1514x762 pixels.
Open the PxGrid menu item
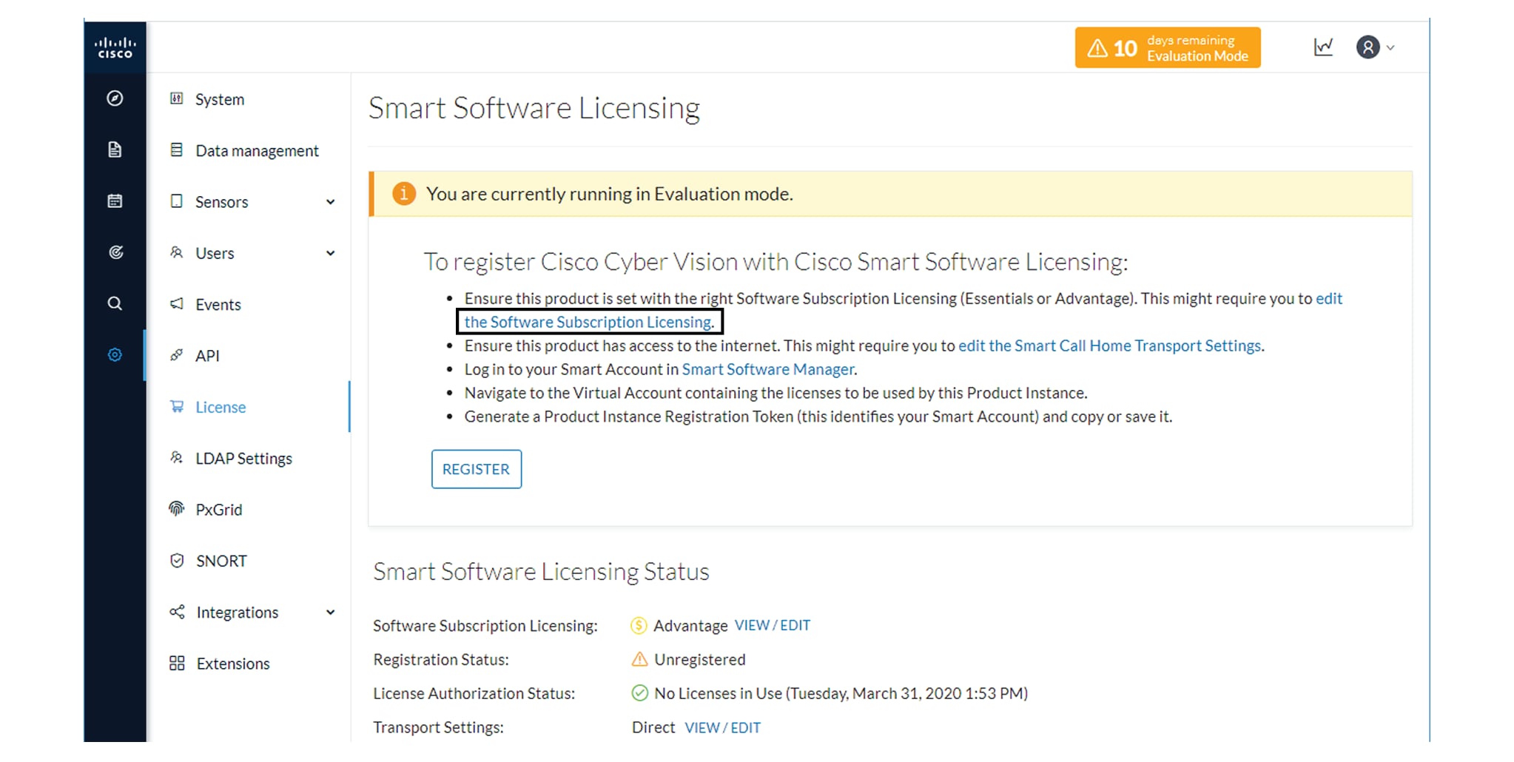(218, 510)
